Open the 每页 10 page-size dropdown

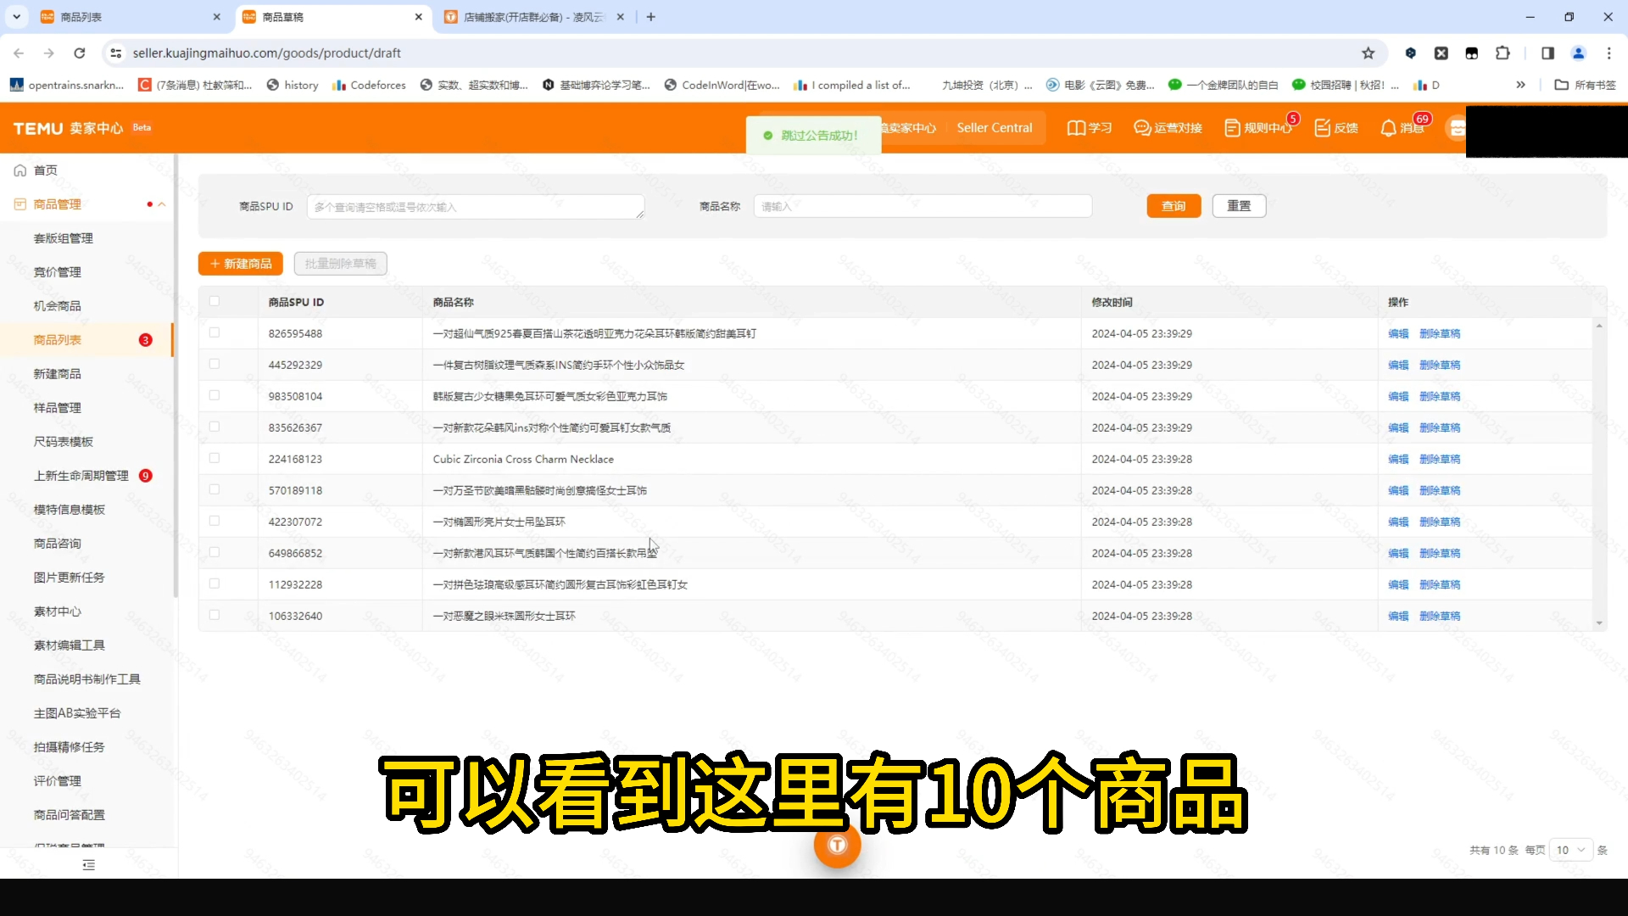pos(1569,849)
